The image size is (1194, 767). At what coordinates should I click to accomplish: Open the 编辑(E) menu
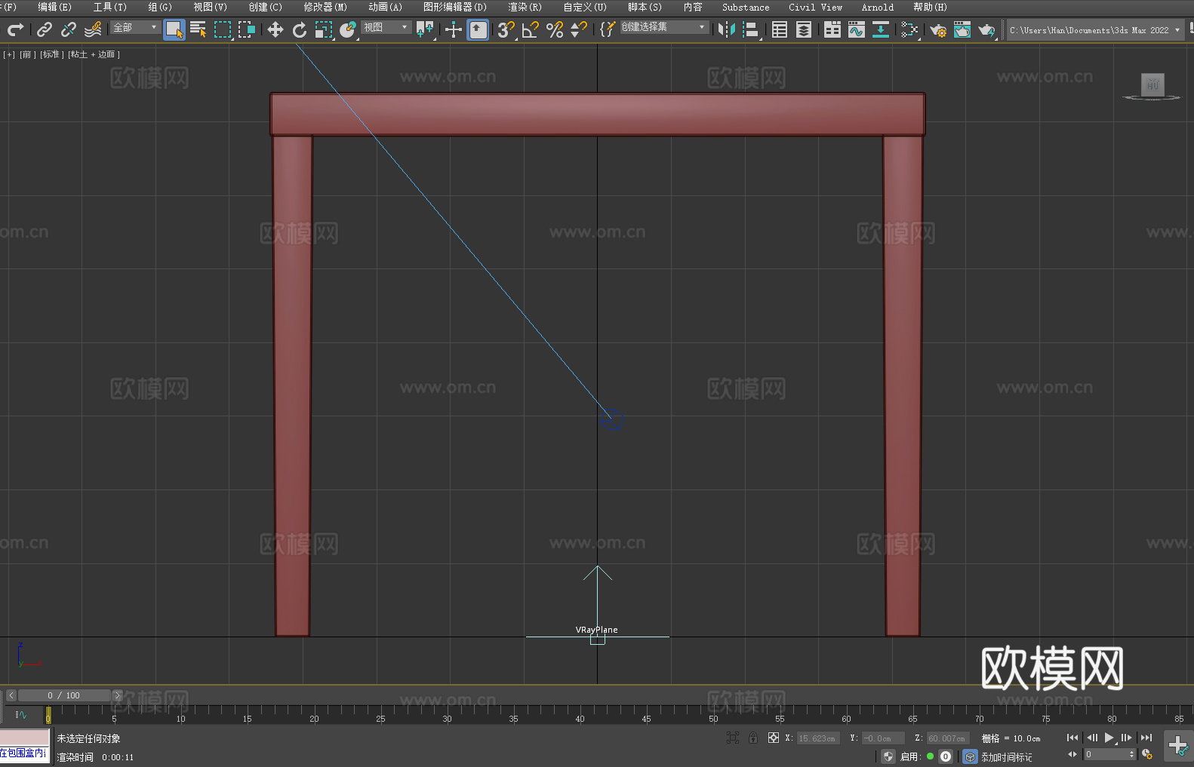tap(55, 7)
